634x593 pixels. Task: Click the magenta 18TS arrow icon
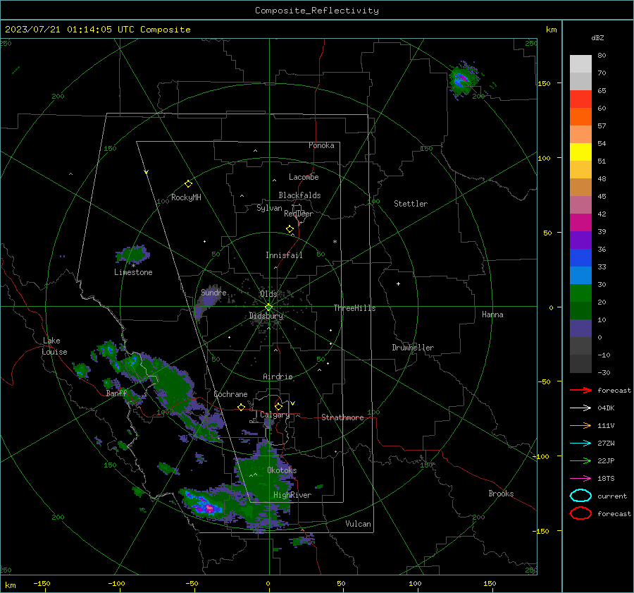[580, 479]
